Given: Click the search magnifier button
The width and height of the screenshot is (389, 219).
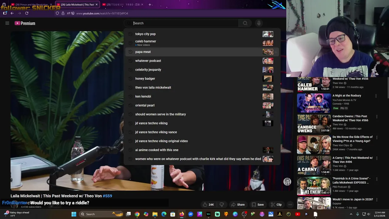Looking at the screenshot, I should [245, 23].
